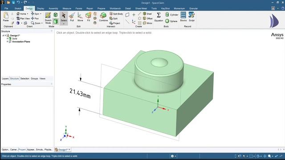The height and width of the screenshot is (160, 285).
Task: Choose the Move tool
Action: (x=80, y=17)
